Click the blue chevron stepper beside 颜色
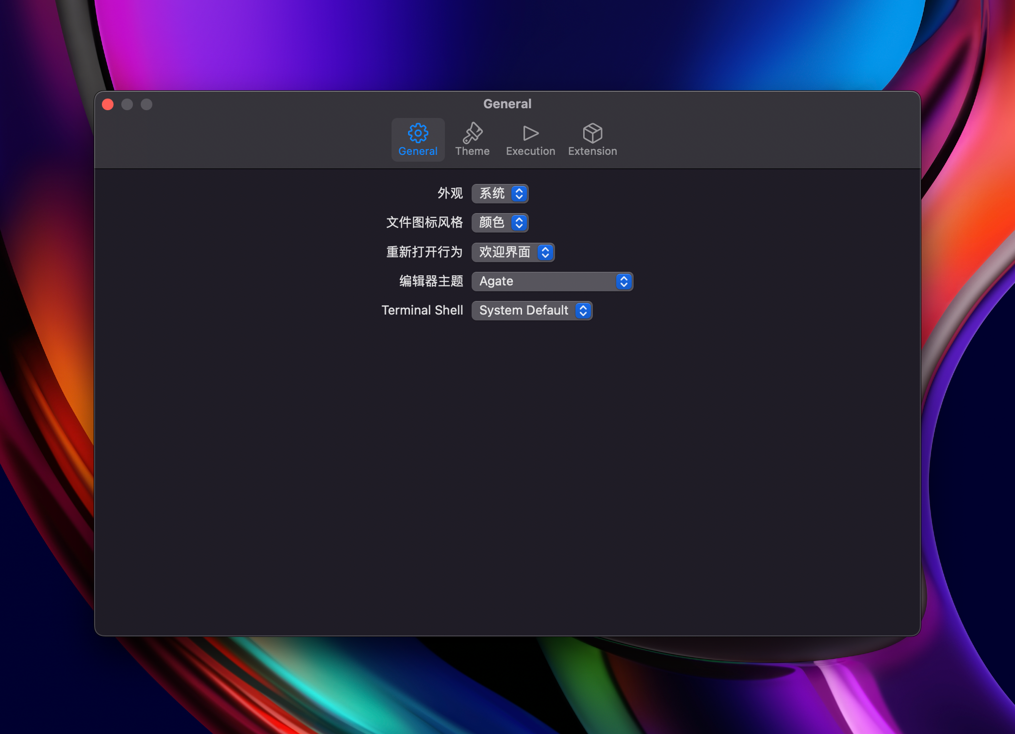The width and height of the screenshot is (1015, 734). click(519, 223)
